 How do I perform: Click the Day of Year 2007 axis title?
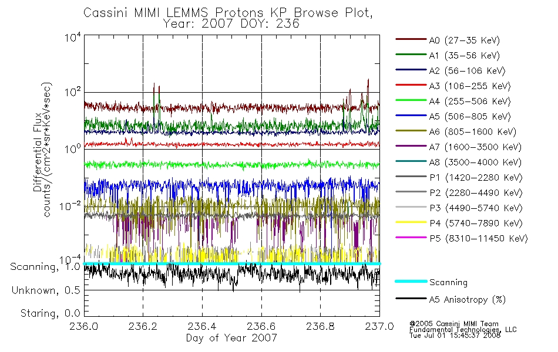(231, 338)
